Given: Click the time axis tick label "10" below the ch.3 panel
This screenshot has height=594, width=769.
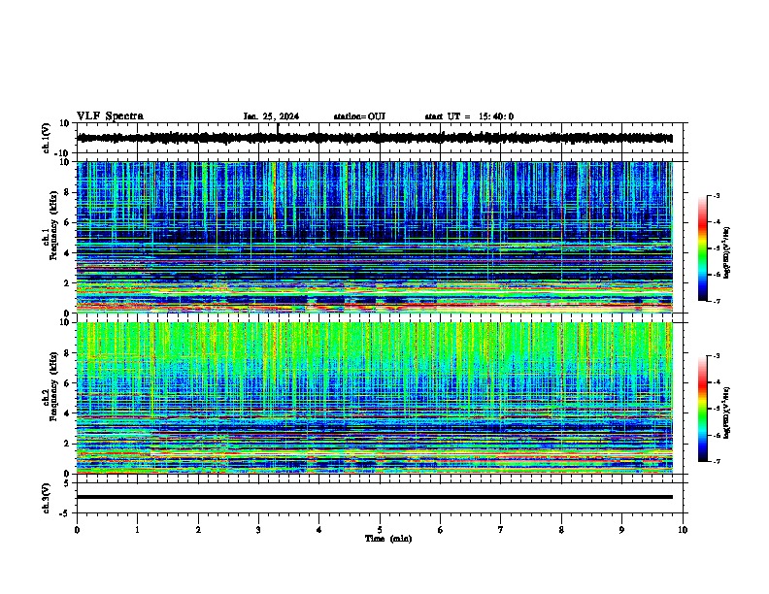Looking at the screenshot, I should 683,530.
